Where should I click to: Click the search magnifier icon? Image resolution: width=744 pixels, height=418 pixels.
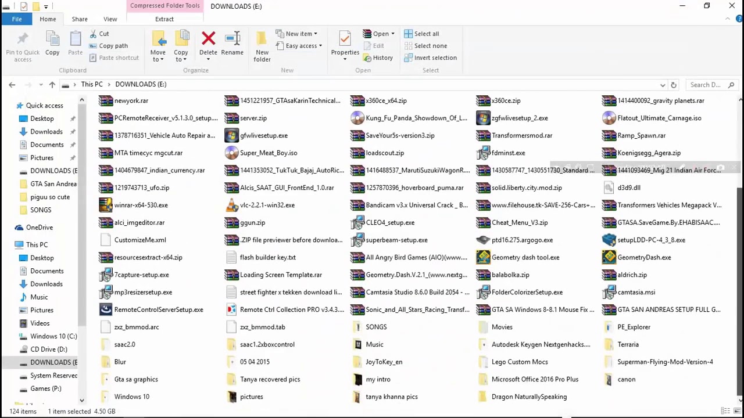[x=731, y=85]
